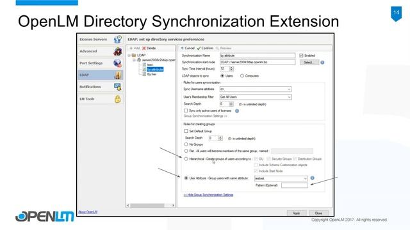Select the User Attribute radio button
This screenshot has width=410, height=230.
pos(186,178)
